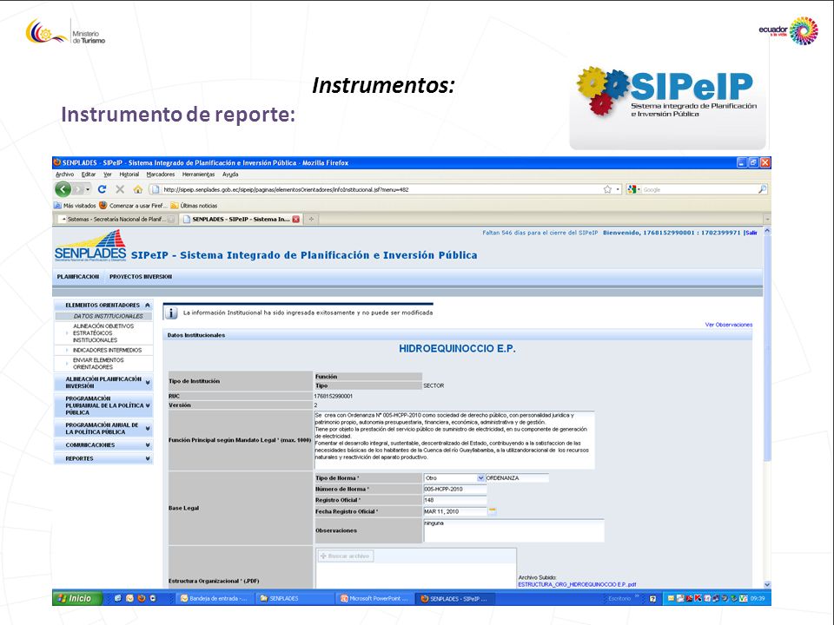Open the Archivo menu
This screenshot has height=625, width=834.
(x=64, y=174)
